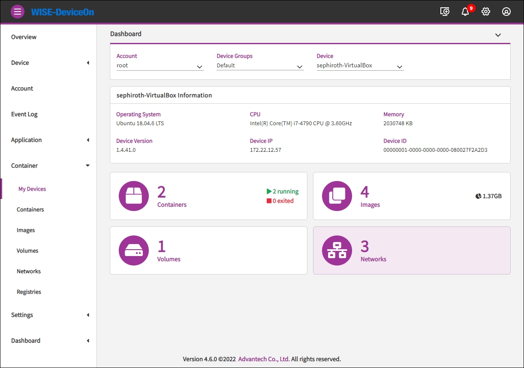Open the settings gear icon

pyautogui.click(x=486, y=12)
